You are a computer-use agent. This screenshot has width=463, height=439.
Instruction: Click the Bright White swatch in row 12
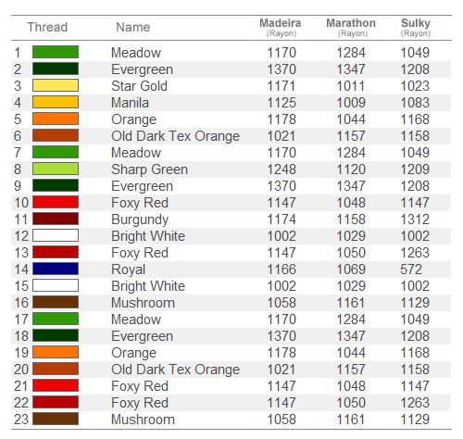[x=56, y=235]
